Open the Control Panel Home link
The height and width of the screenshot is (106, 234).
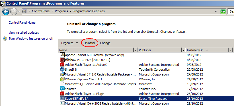[22, 23]
